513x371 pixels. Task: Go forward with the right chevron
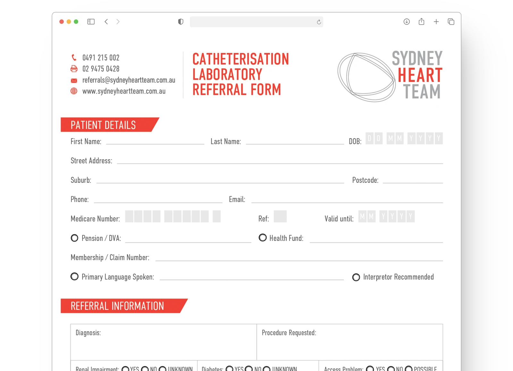(118, 21)
